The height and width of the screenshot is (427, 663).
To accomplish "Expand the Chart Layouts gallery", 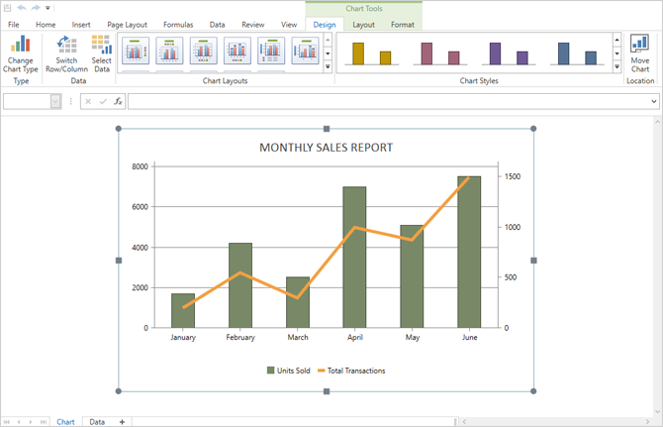I will point(328,66).
